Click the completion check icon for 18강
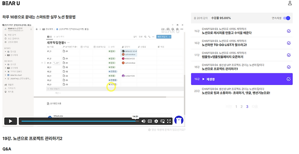 pos(289,67)
